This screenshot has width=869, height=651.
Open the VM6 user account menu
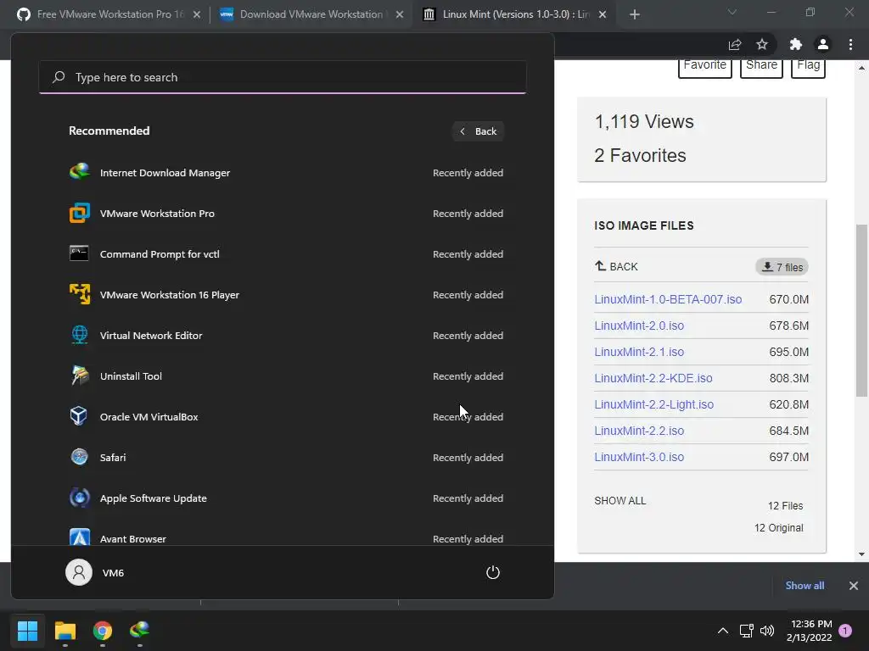pyautogui.click(x=95, y=572)
